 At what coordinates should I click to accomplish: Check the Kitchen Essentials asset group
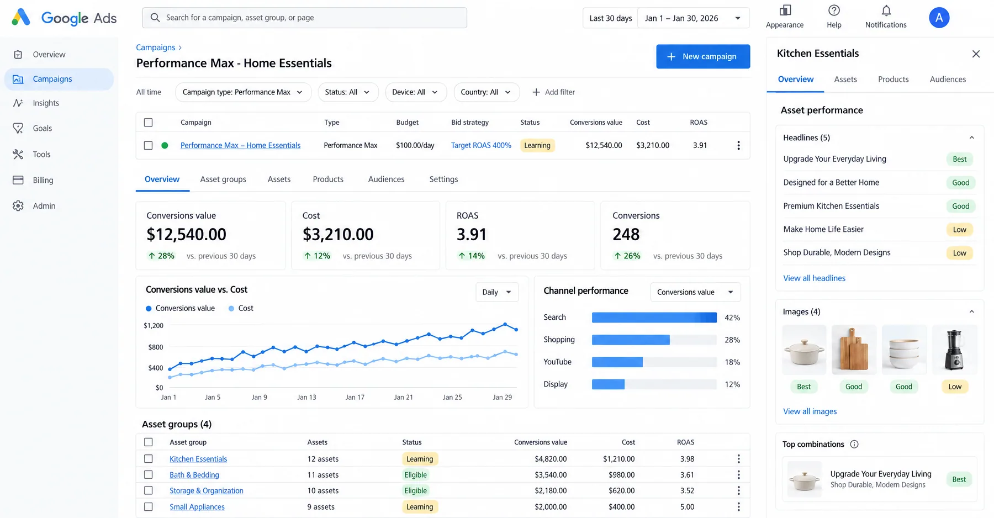point(148,459)
